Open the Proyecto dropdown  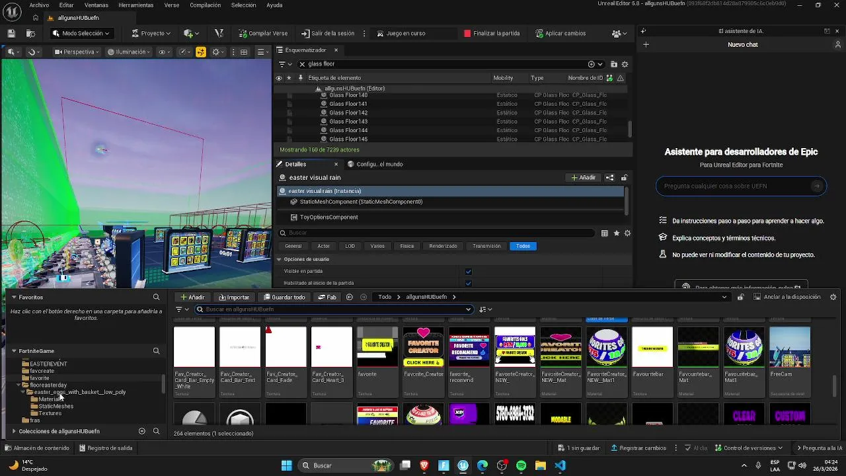click(x=151, y=33)
